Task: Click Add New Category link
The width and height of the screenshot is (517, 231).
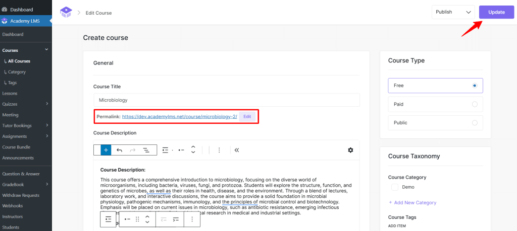Action: click(412, 203)
